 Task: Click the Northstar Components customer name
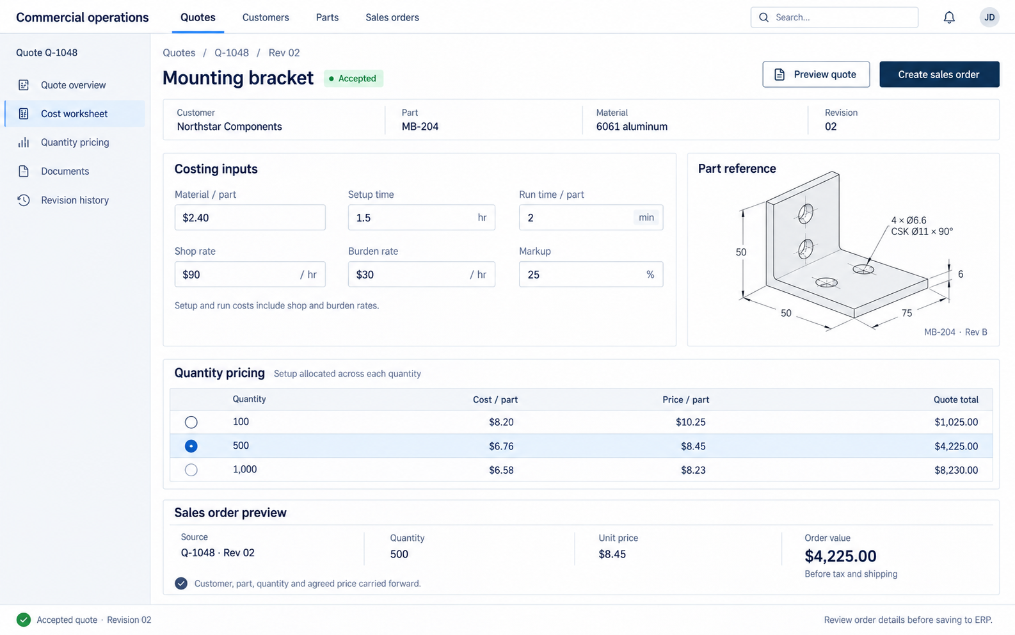point(230,127)
